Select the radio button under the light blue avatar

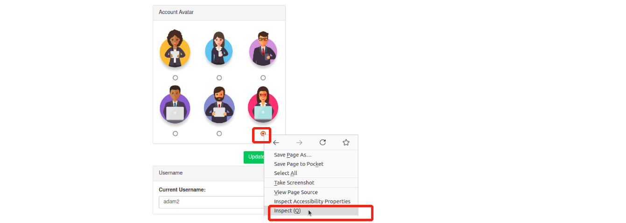219,78
